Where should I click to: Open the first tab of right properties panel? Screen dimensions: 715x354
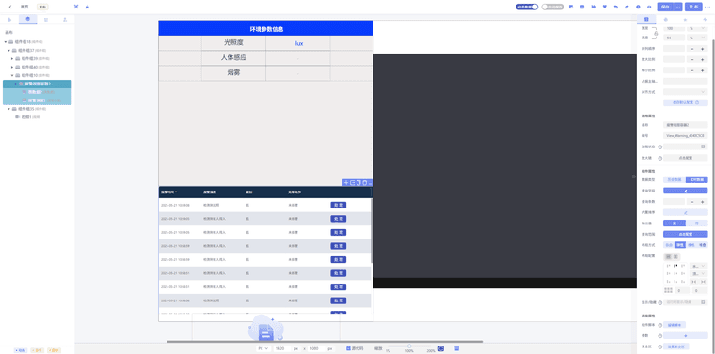646,19
